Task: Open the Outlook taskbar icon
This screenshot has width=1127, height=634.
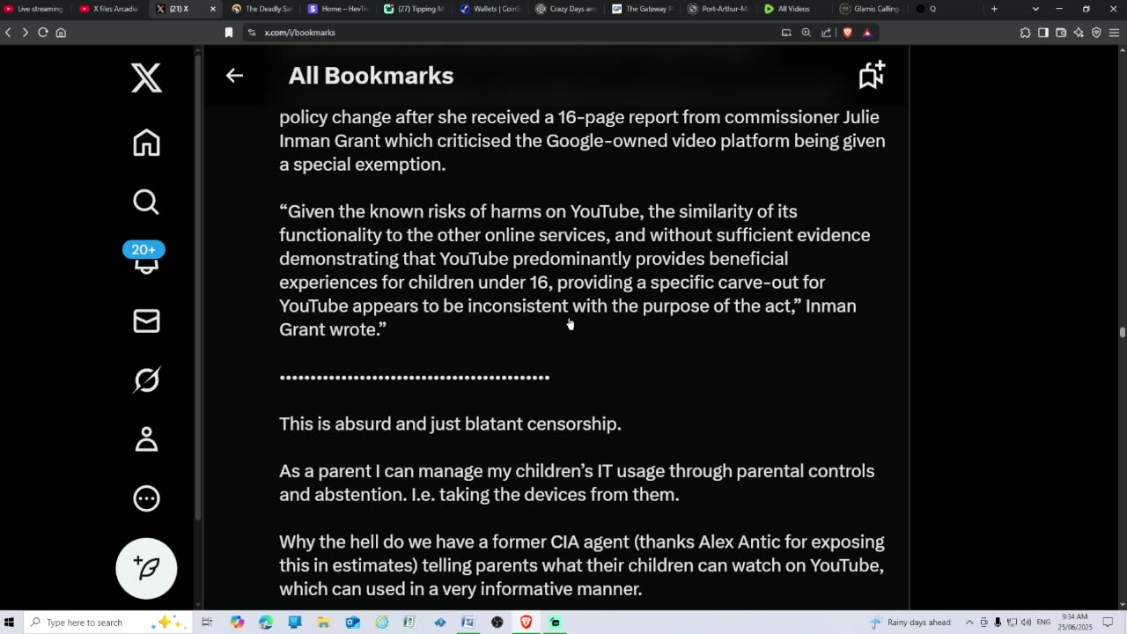Action: (352, 623)
